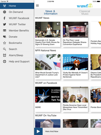Tap the 2:30 PM clock

(x=51, y=1)
